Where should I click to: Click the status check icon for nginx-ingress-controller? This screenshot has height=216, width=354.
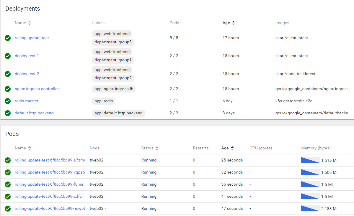(x=8, y=89)
